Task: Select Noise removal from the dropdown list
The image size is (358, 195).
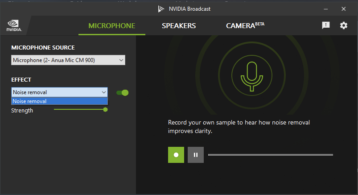Action: (59, 101)
